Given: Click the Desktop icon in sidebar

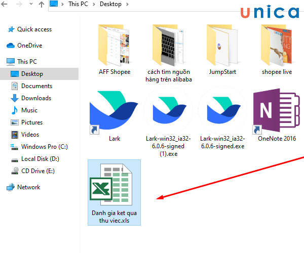Looking at the screenshot, I should pos(15,74).
